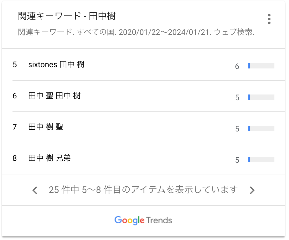Click the score bar for 田中 聖 田中 樹
Viewport: 289px width, 240px height.
click(261, 97)
